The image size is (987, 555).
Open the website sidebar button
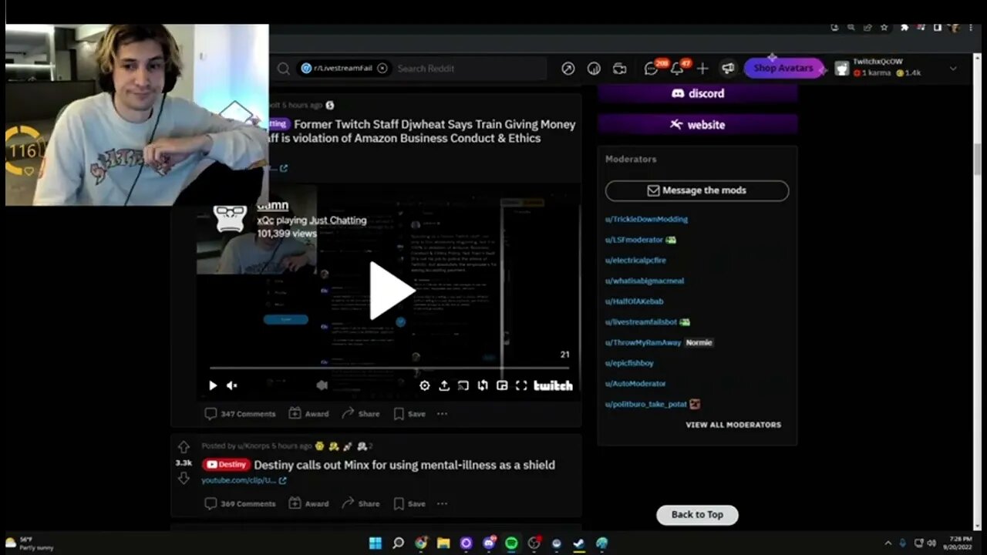coord(697,124)
